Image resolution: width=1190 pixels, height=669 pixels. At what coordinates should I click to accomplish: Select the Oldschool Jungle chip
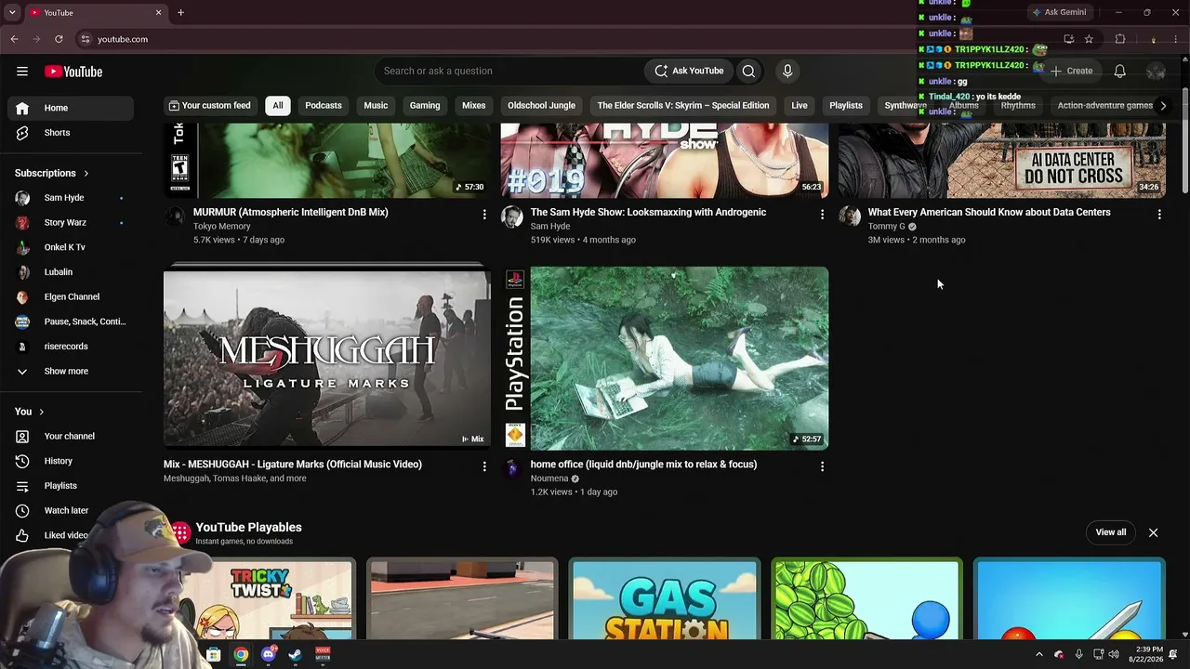click(541, 106)
